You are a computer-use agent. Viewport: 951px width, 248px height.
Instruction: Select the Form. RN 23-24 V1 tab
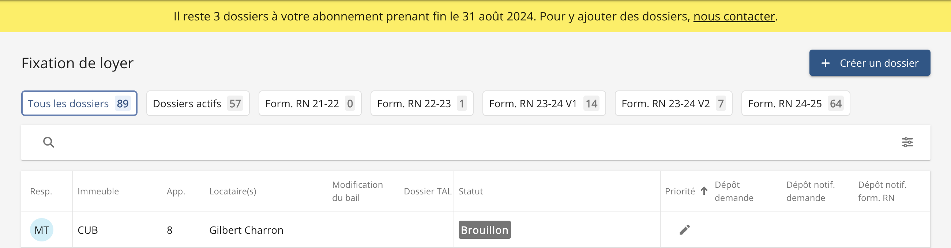[544, 104]
